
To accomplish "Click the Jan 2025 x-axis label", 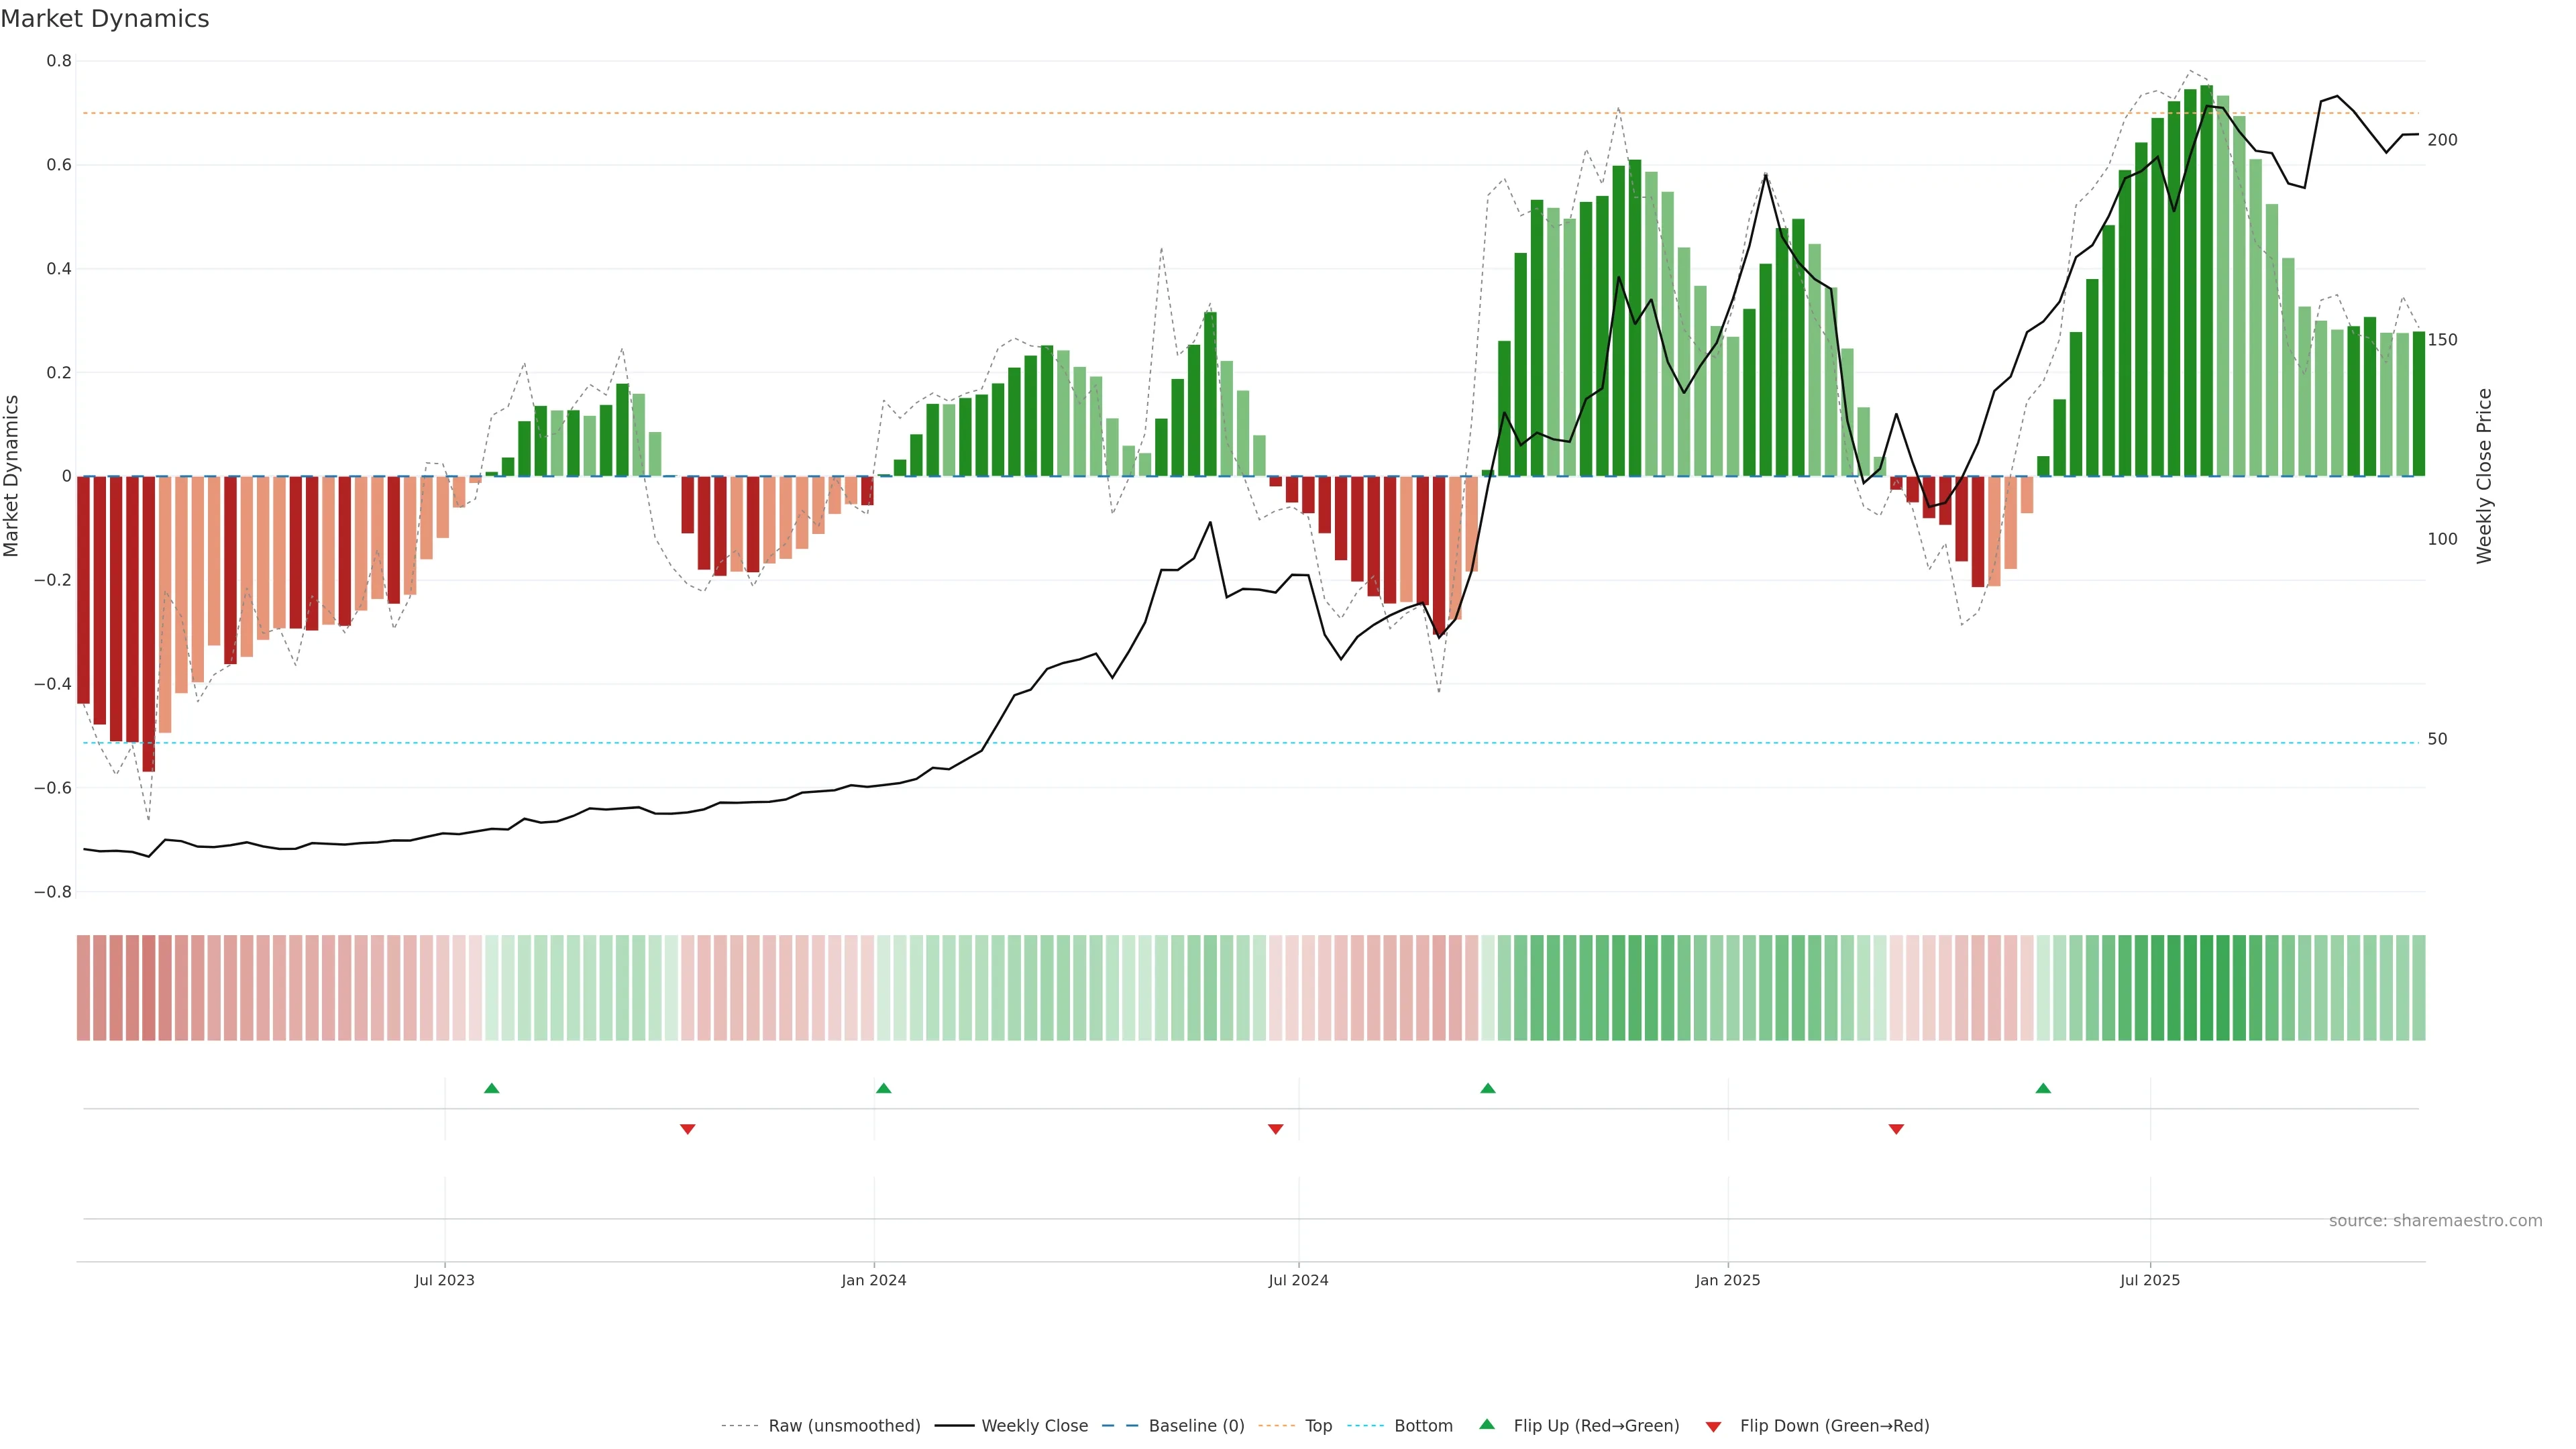I will coord(1727,1280).
